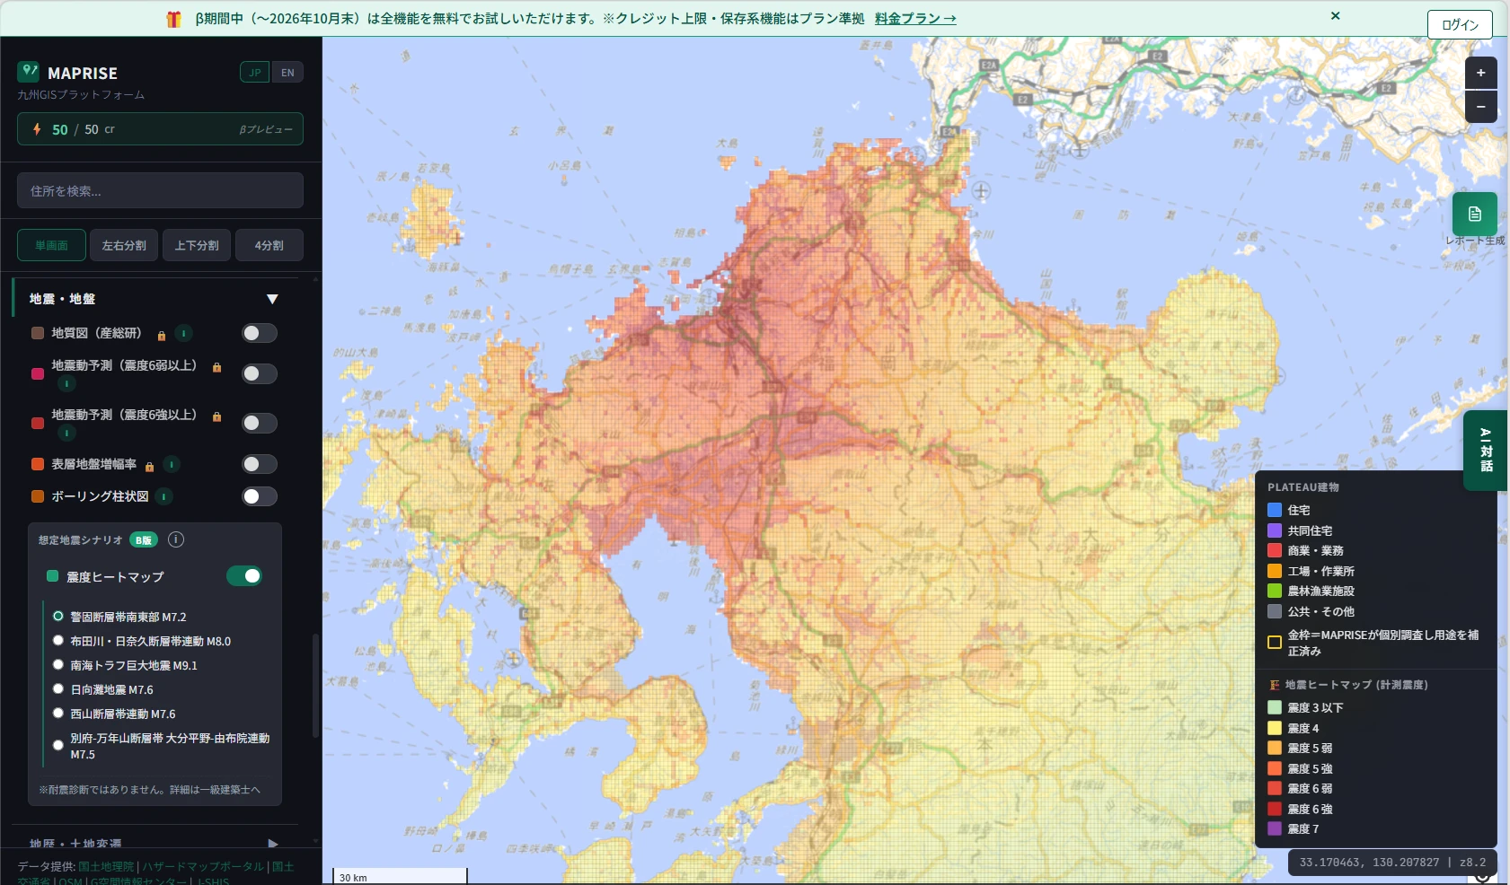Click the heatmap legend icon beside 地震ヒートマップ
The width and height of the screenshot is (1510, 885).
[1274, 685]
